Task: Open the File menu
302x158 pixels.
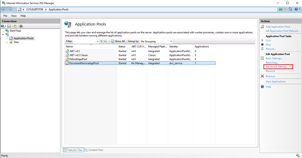Action: [5, 16]
